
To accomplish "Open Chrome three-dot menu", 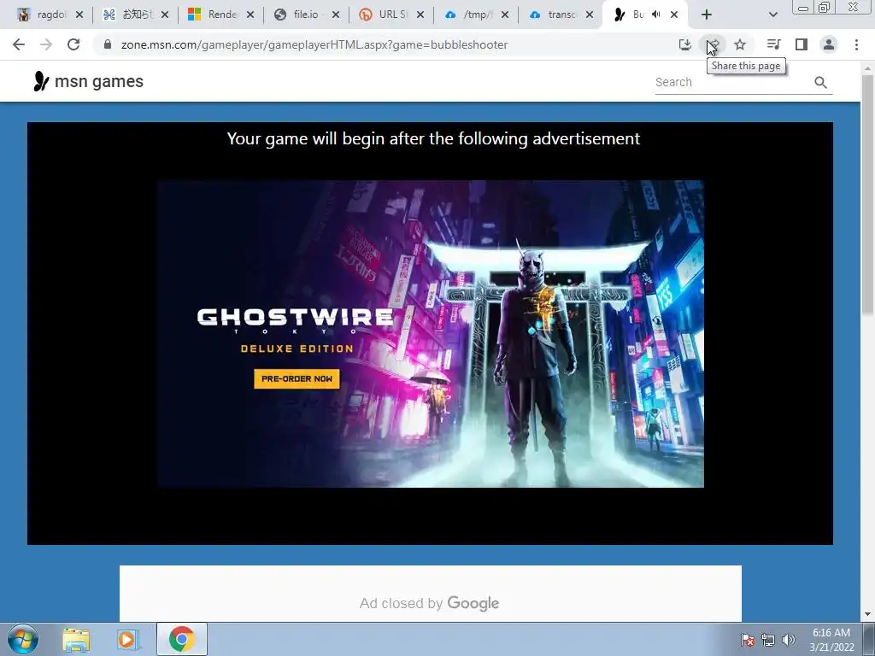I will click(856, 44).
